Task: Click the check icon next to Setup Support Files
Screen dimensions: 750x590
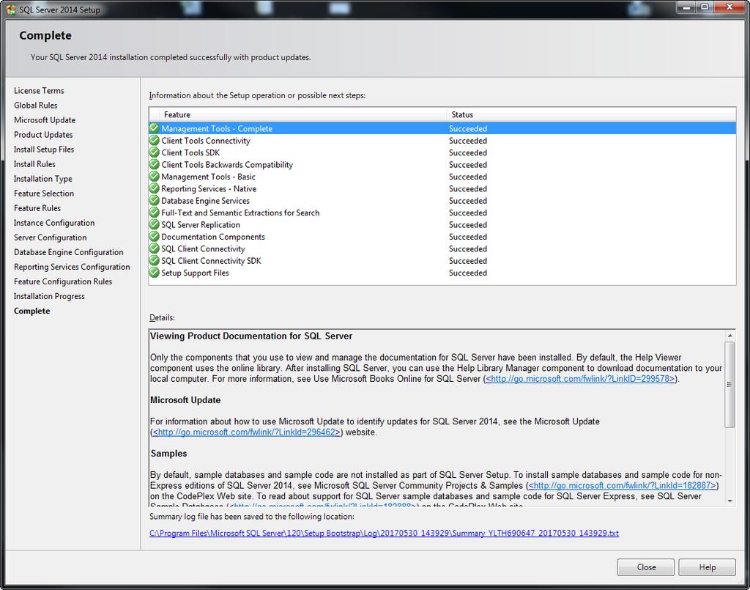Action: (x=154, y=272)
